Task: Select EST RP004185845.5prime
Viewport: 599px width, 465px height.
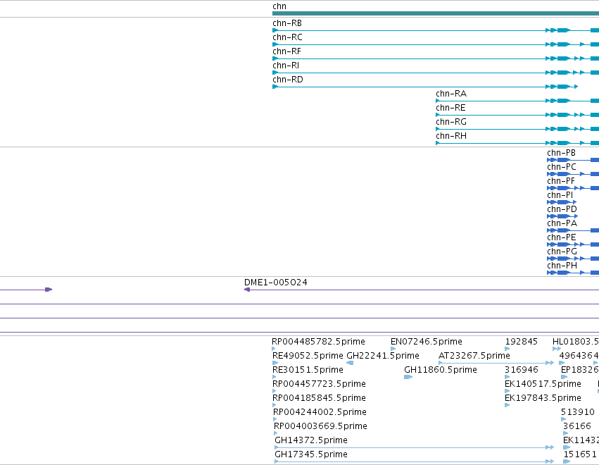Action: (x=319, y=398)
